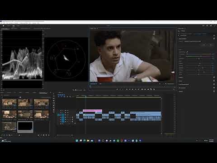The height and width of the screenshot is (163, 217).
Task: Expand the Vignette section
Action: click(181, 91)
